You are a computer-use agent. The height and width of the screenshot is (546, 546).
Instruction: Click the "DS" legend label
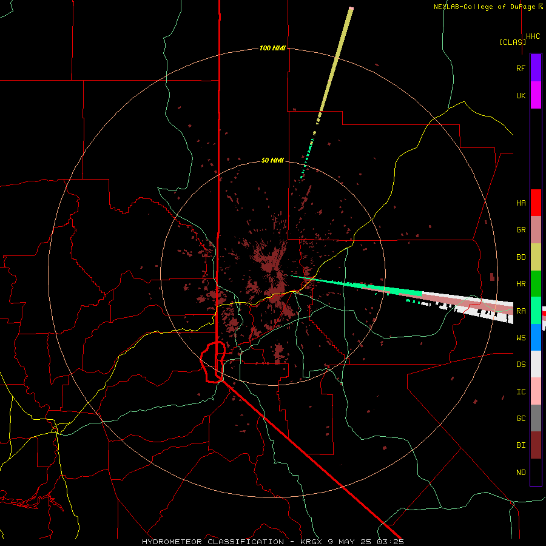[521, 364]
